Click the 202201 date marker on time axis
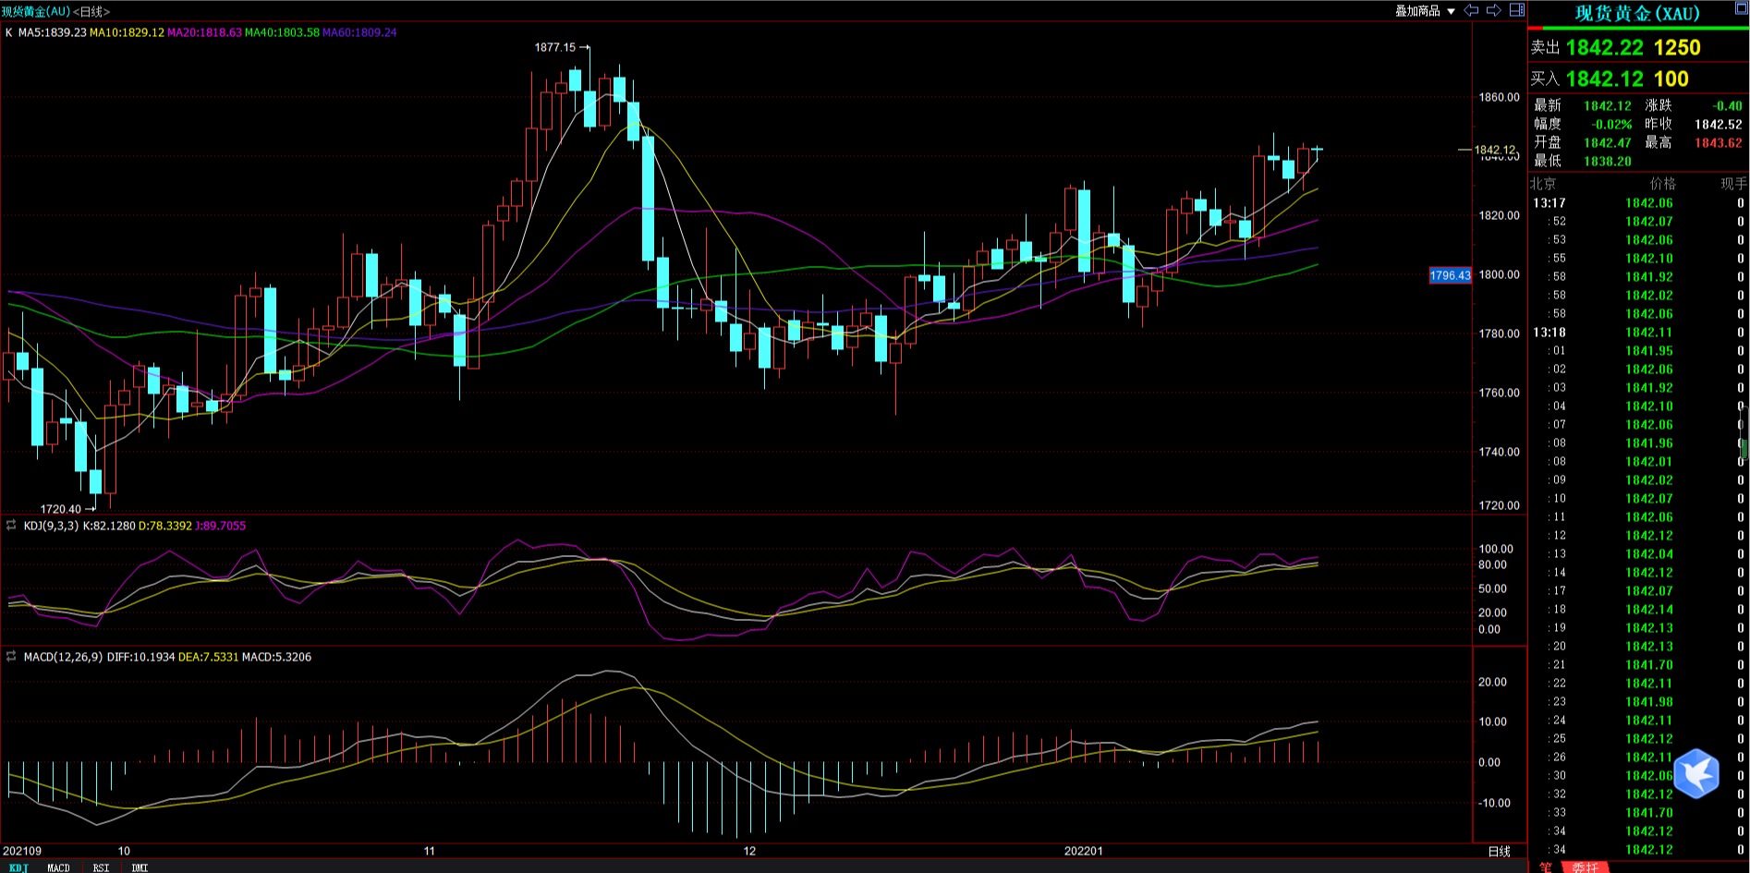The image size is (1750, 873). [1083, 851]
